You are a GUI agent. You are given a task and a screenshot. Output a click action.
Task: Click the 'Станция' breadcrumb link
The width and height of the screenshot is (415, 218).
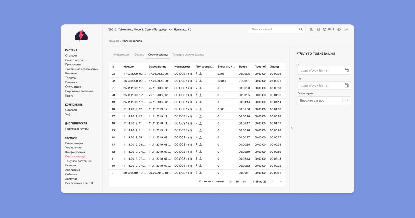pos(113,41)
